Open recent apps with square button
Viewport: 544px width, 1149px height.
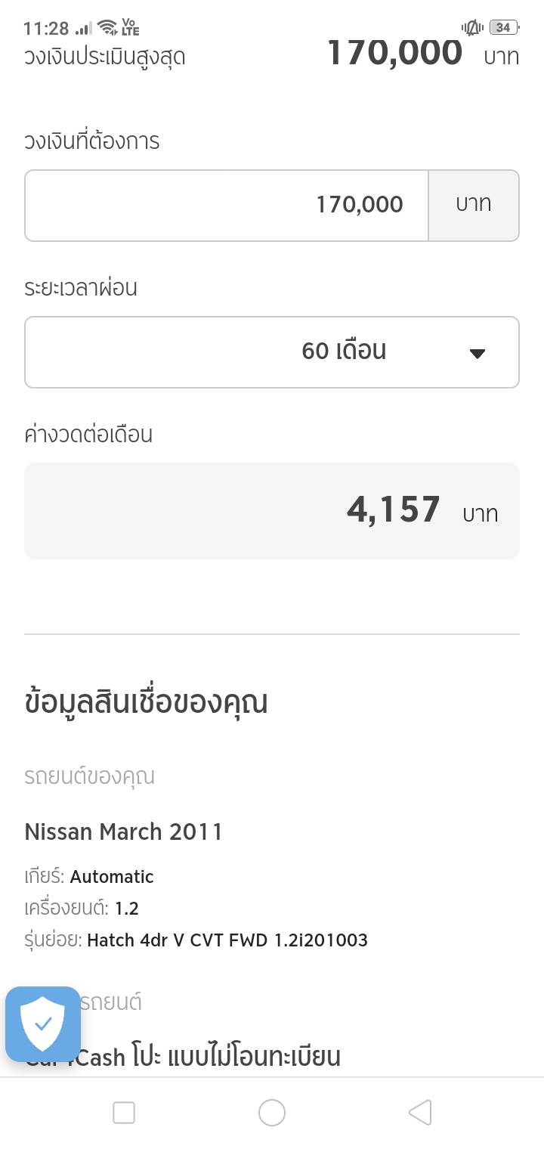click(123, 1113)
